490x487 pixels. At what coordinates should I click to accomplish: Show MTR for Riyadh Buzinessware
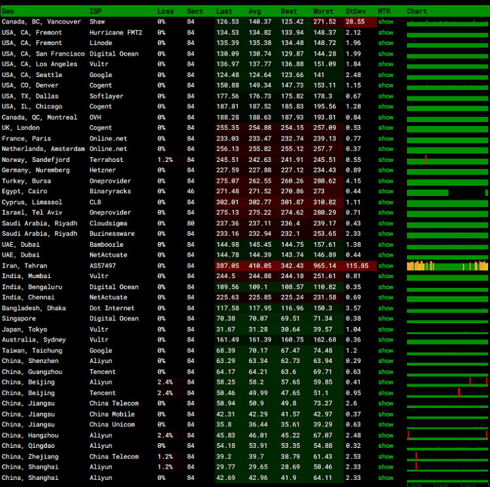point(385,234)
